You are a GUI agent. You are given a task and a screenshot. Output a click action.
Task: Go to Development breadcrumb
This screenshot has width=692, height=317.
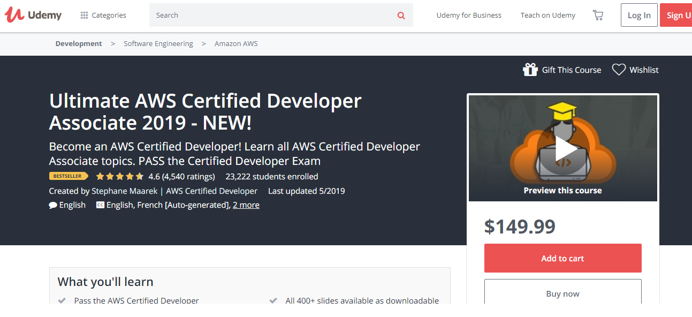[79, 44]
